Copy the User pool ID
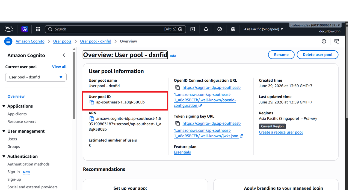 coord(92,102)
